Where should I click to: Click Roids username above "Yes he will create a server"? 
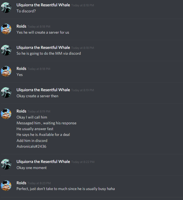pyautogui.click(x=21, y=26)
